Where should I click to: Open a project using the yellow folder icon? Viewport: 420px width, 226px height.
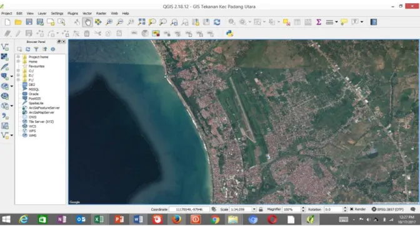pos(18,22)
